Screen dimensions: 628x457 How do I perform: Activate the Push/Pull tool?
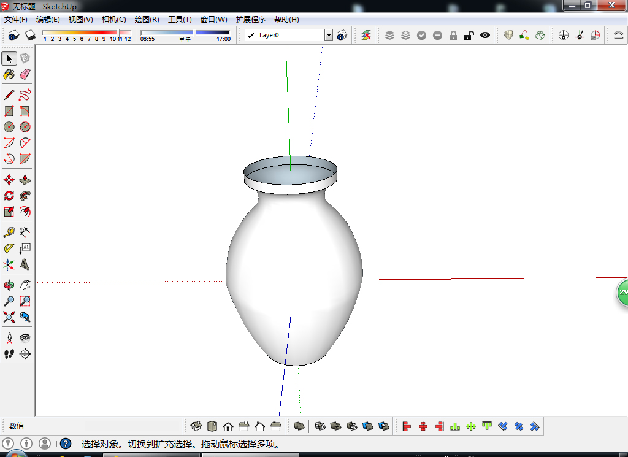(25, 180)
